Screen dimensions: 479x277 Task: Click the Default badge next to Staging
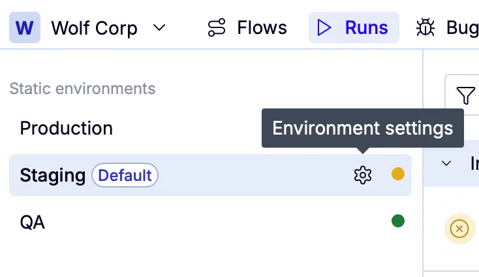pos(125,175)
